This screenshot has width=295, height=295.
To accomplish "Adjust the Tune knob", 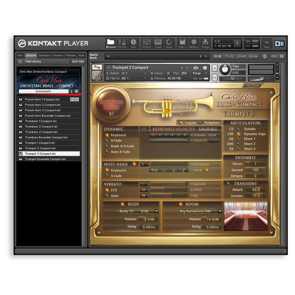I will [225, 69].
